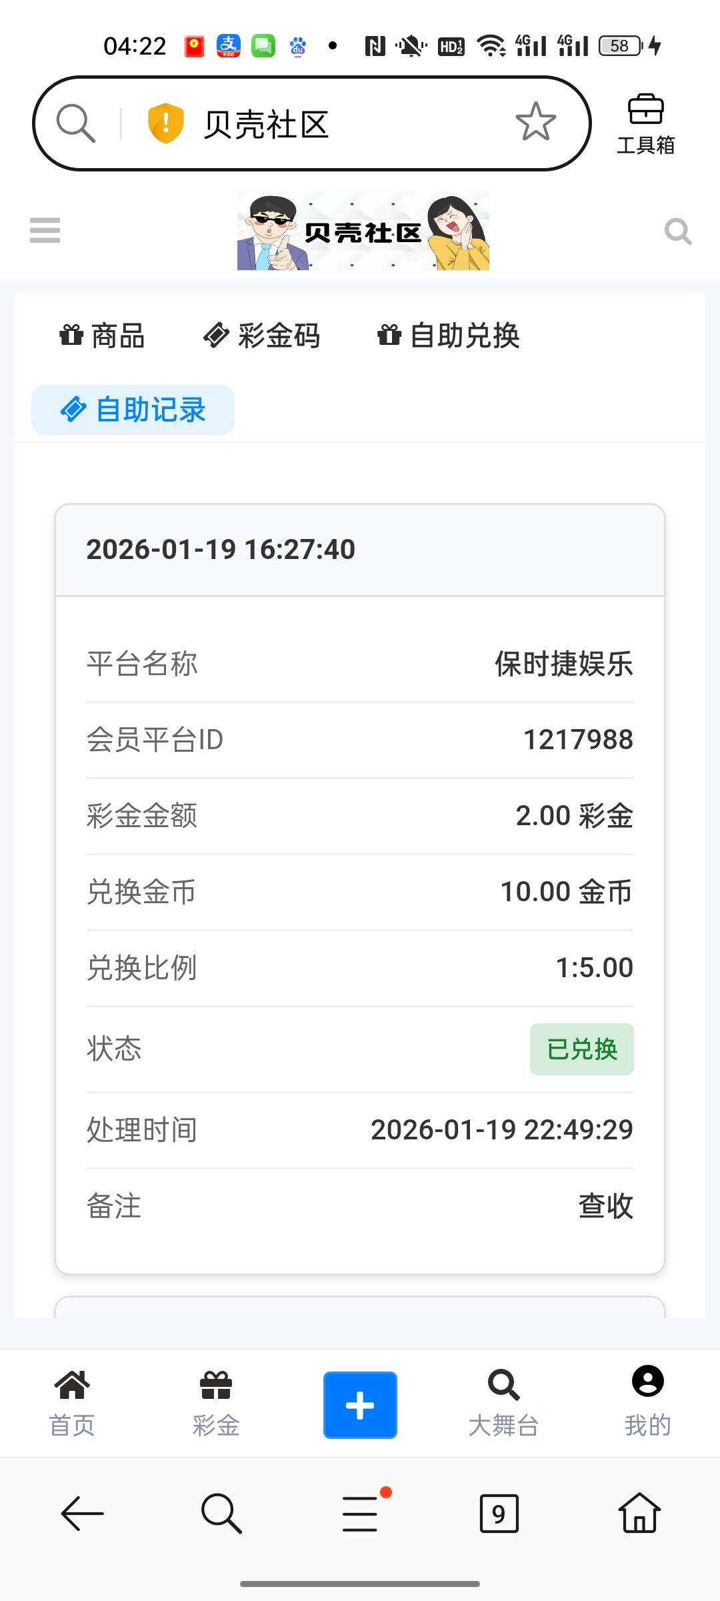Open the browser tab switcher showing 9
Screen dimensions: 720x1601
tap(499, 1514)
